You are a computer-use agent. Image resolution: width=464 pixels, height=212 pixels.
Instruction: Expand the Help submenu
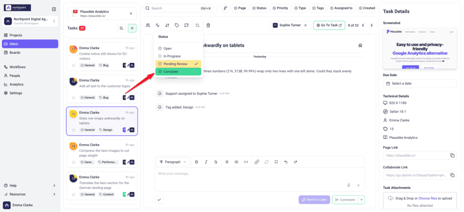[54, 185]
